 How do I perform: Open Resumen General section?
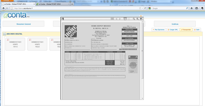tap(24, 24)
